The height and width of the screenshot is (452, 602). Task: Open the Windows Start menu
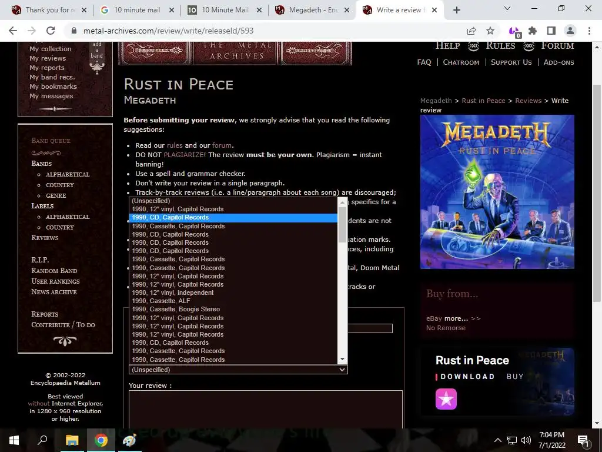click(14, 440)
